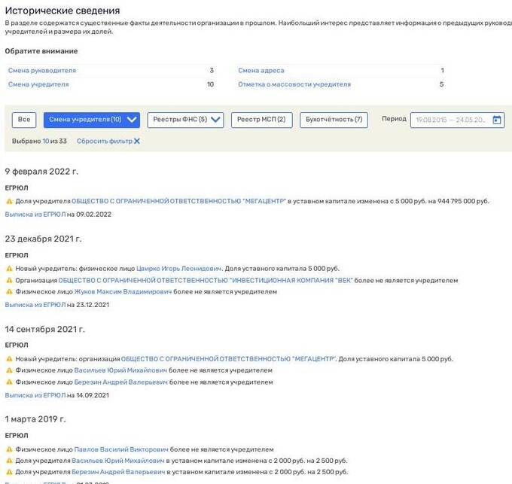Screen dimensions: 512x484
Task: Open Смена адреса summary link
Action: 261,71
